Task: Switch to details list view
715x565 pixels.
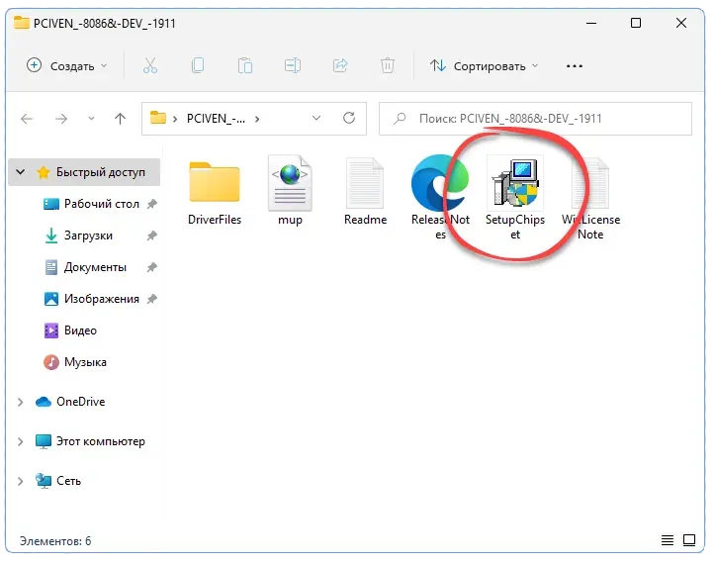Action: point(668,541)
